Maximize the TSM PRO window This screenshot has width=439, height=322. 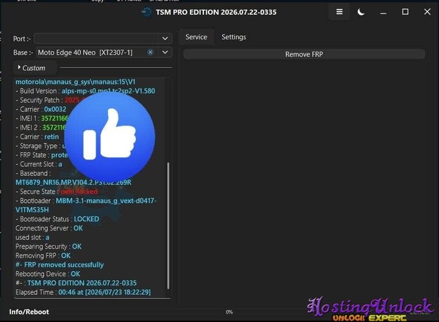405,12
